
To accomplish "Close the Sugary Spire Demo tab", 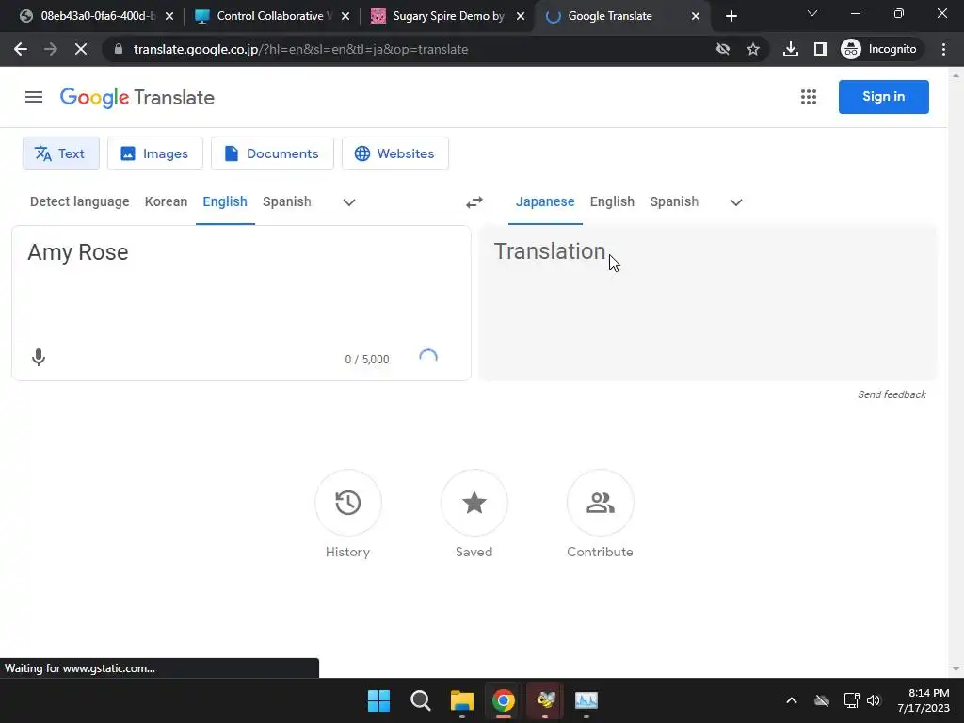I will tap(521, 17).
